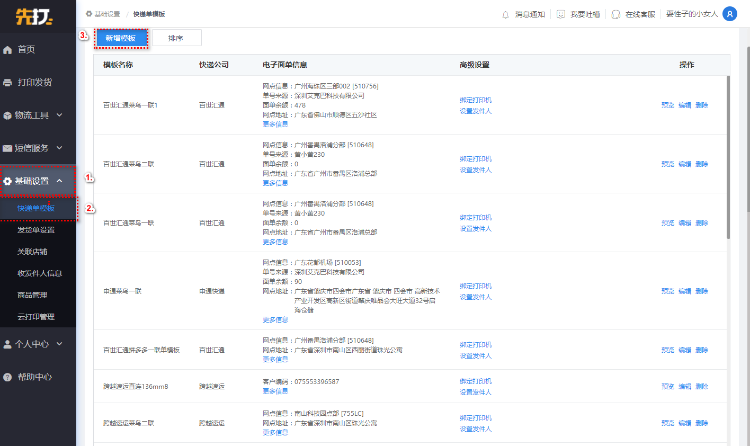Edit the 申通菜鸟一联 template
The height and width of the screenshot is (446, 750).
click(x=685, y=291)
